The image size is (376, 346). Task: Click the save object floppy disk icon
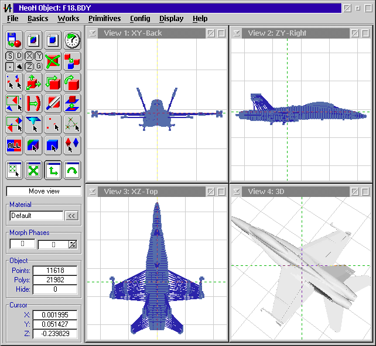[x=14, y=40]
